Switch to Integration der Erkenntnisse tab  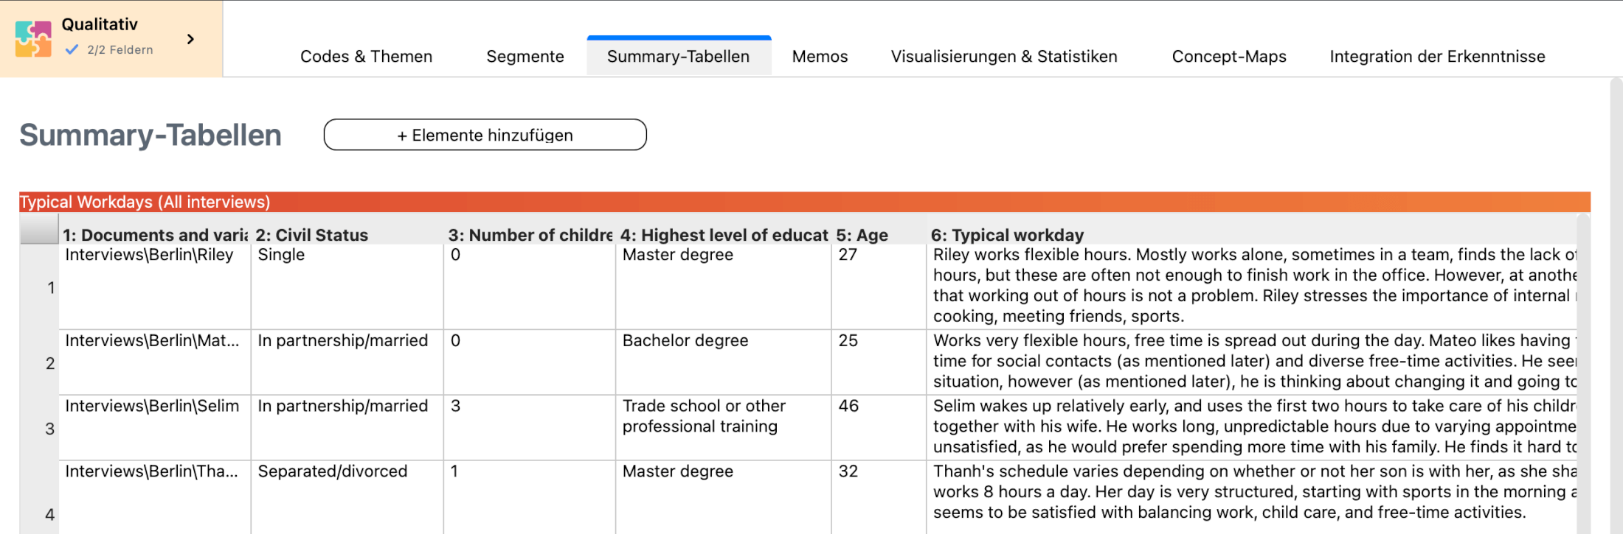1436,57
